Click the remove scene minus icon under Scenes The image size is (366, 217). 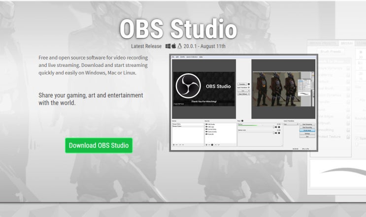(x=177, y=145)
